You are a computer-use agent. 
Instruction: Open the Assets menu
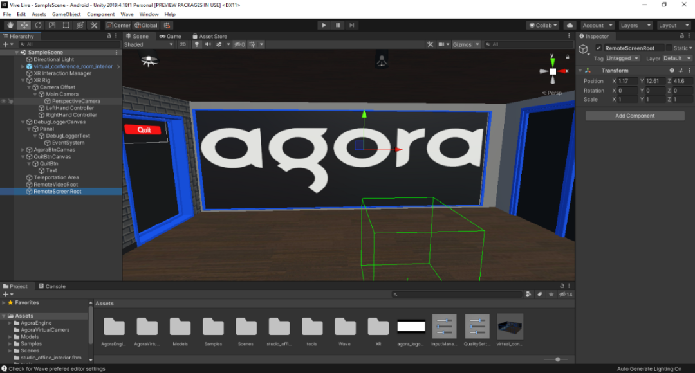tap(39, 14)
